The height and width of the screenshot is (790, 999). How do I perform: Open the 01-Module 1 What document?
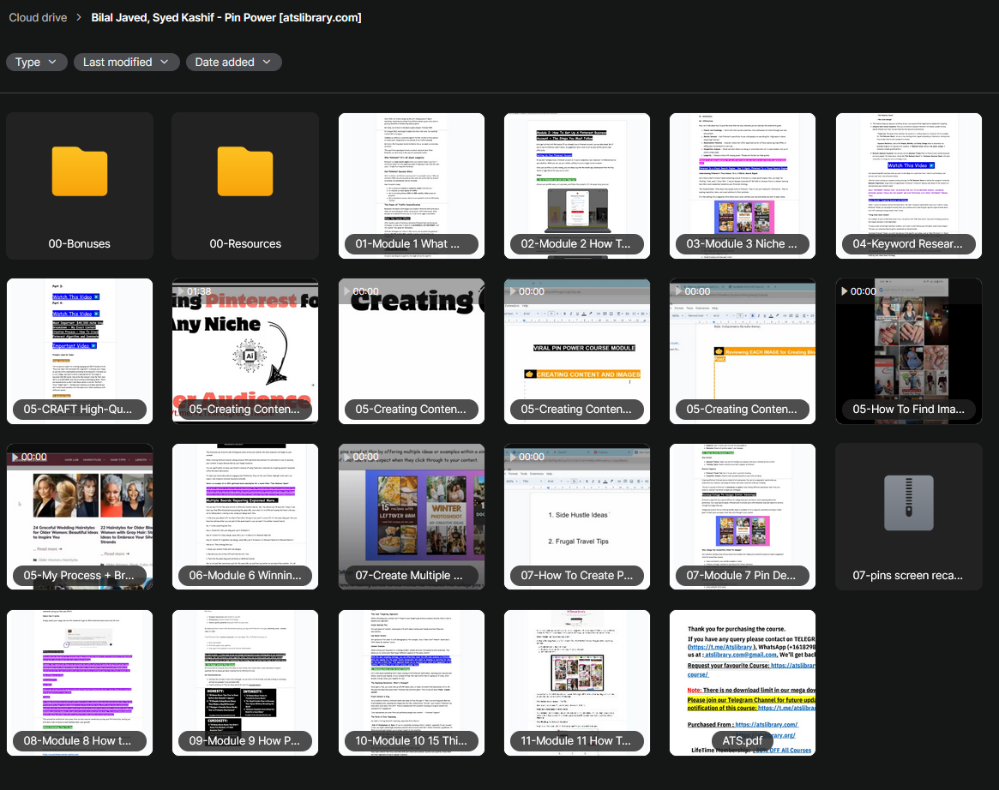tap(411, 186)
